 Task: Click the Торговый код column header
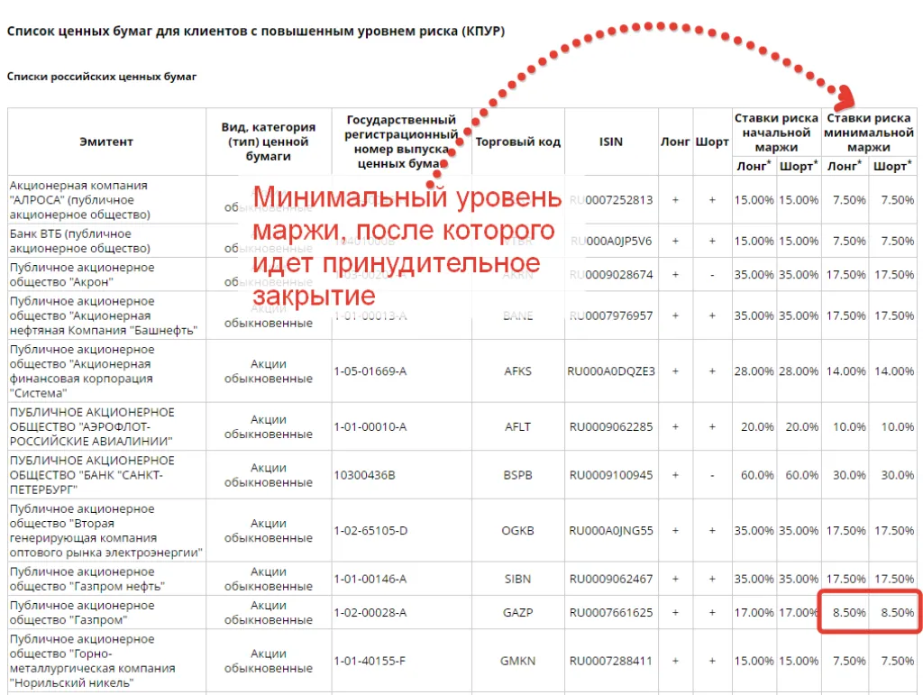pyautogui.click(x=518, y=142)
